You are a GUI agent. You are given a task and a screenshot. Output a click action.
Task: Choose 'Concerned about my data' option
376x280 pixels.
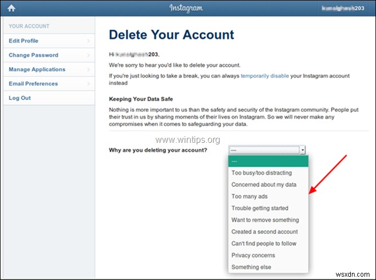click(268, 184)
